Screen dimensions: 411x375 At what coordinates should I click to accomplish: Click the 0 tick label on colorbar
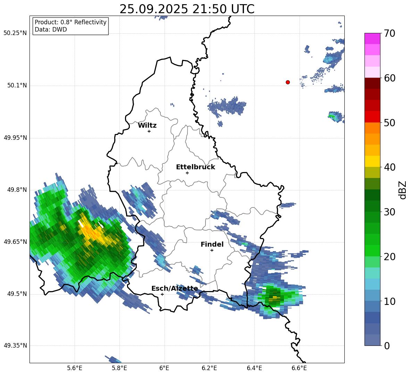(387, 346)
